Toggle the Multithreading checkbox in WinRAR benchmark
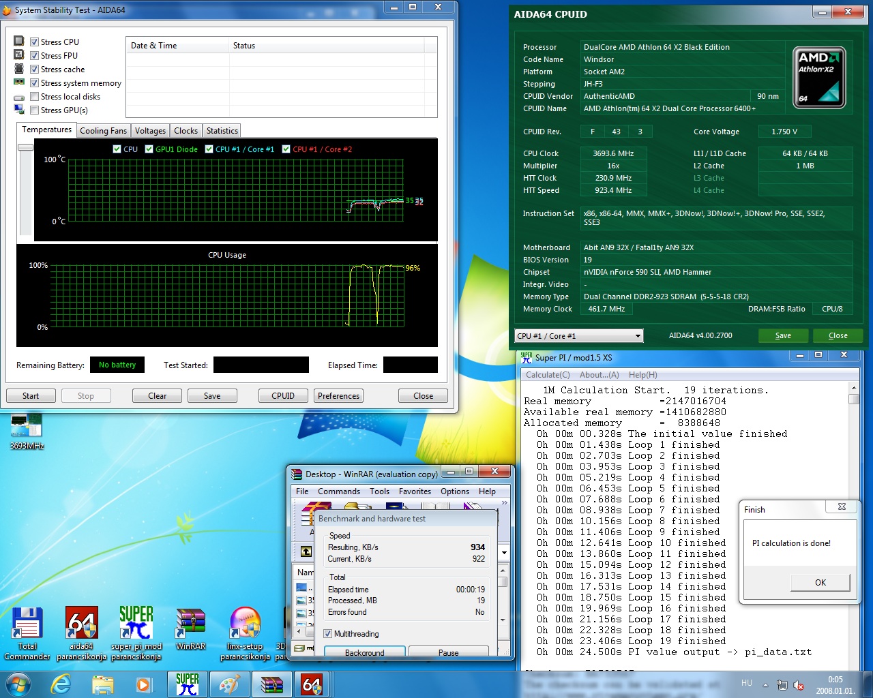 click(328, 634)
